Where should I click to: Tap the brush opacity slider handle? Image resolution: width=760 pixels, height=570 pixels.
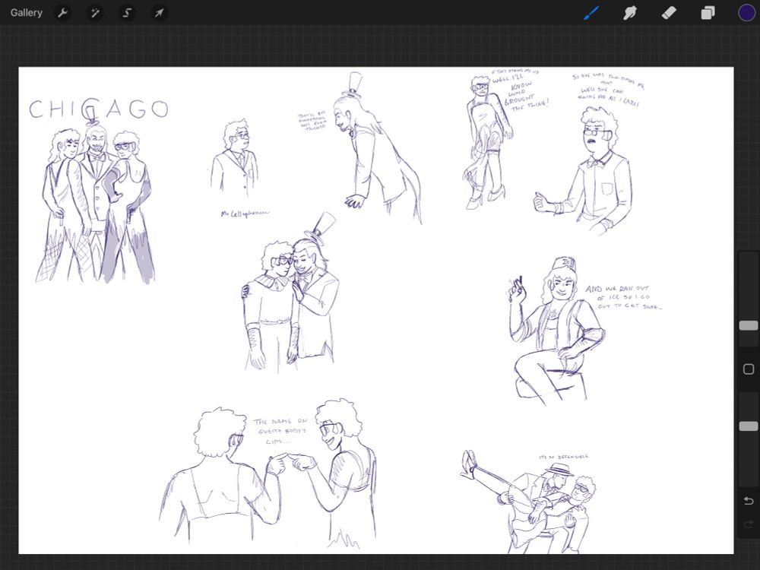tap(749, 426)
